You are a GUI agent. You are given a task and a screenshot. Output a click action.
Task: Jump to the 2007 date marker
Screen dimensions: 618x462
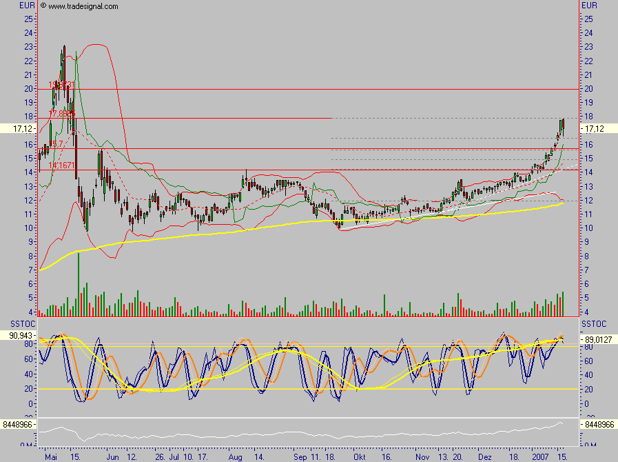tap(541, 456)
